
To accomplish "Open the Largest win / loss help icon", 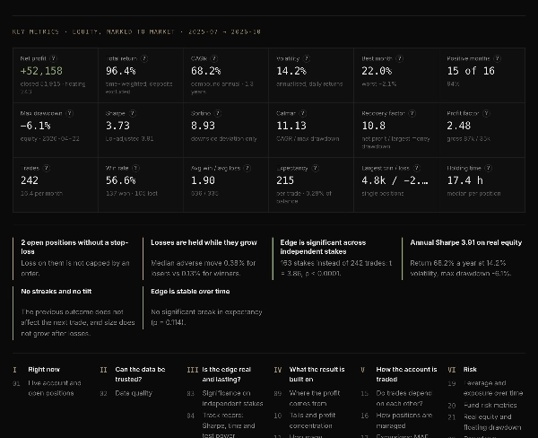I will 417,169.
